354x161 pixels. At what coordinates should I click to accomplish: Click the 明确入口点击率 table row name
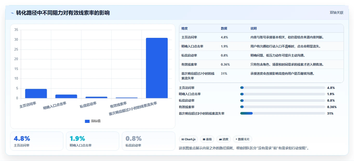(x=192, y=46)
